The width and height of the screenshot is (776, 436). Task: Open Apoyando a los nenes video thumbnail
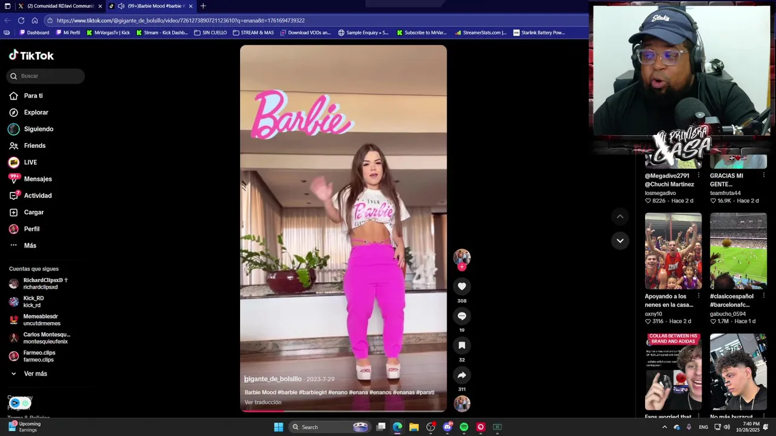[673, 251]
